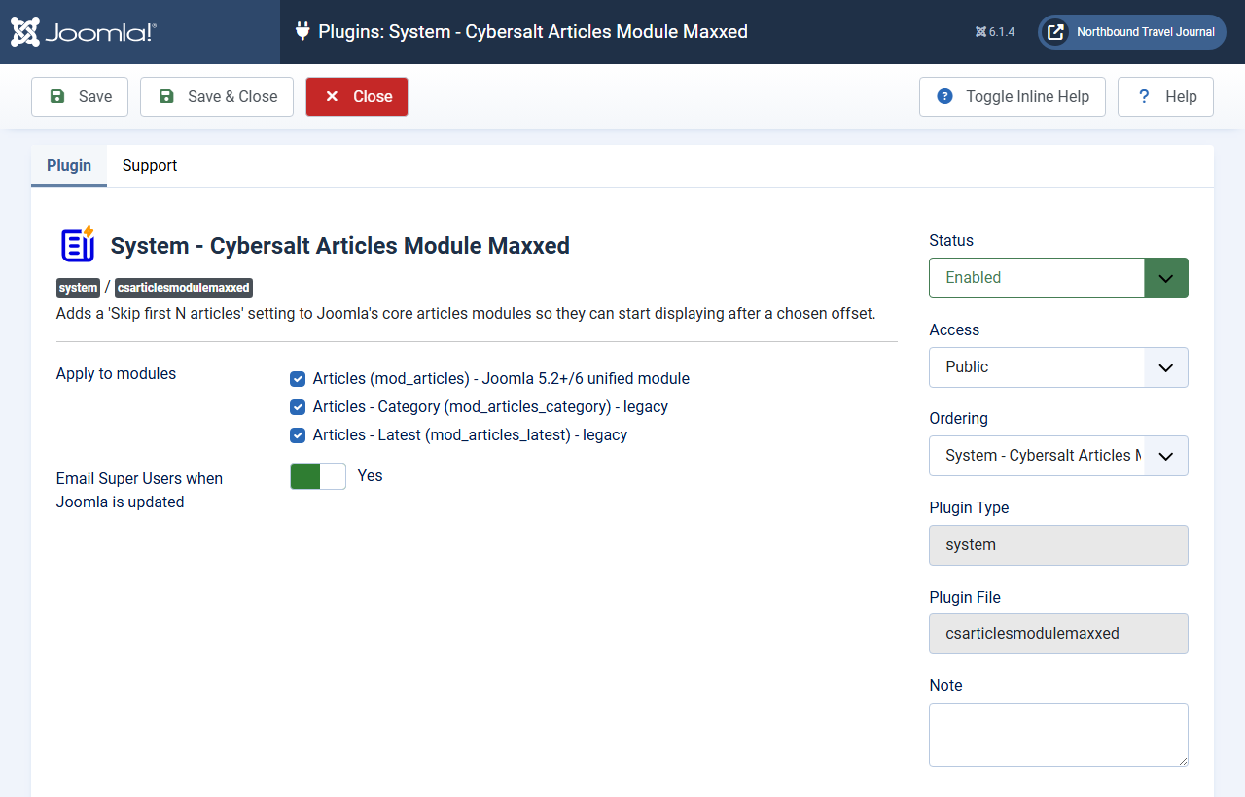The height and width of the screenshot is (797, 1245).
Task: Uncheck Articles - Latest legacy checkbox
Action: pyautogui.click(x=298, y=435)
